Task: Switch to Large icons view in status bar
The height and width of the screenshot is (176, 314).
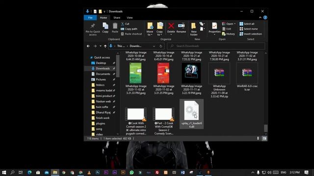Action: tap(264, 138)
